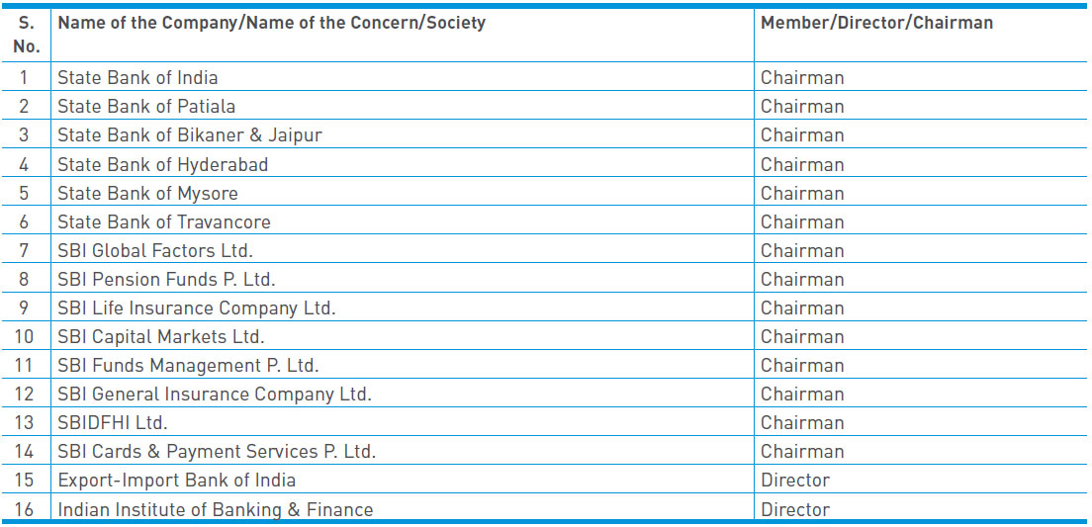This screenshot has height=527, width=1092.
Task: Click 'Export-Import Bank of India' entry
Action: click(x=177, y=480)
